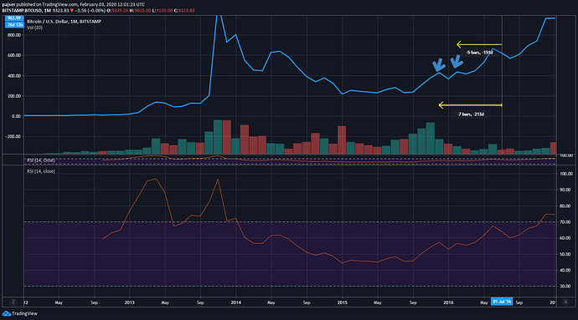
Task: Click the -5 bars, -153d label
Action: click(479, 53)
